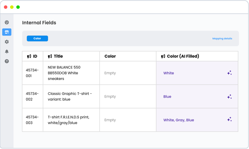249x149 pixels.
Task: Open help via the question mark icon
Action: point(7,61)
